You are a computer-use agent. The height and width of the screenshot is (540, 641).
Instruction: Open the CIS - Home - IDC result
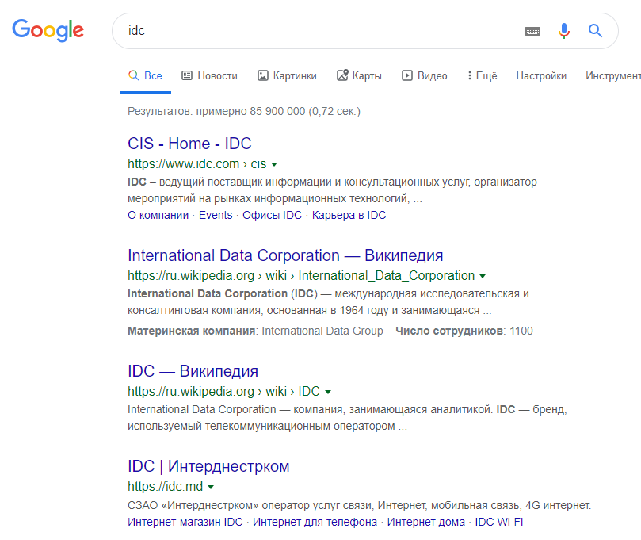point(189,144)
